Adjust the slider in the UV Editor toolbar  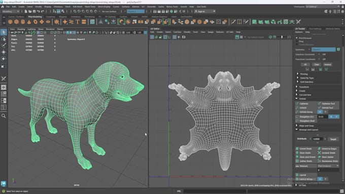(282, 37)
